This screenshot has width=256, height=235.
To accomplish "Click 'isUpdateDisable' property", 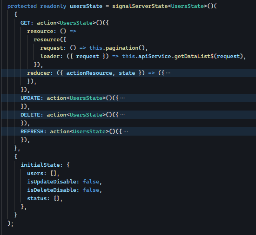I will [52, 182].
